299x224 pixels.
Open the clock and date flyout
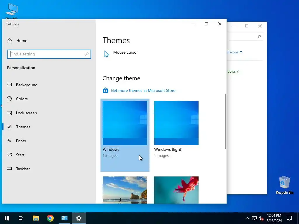pyautogui.click(x=274, y=218)
